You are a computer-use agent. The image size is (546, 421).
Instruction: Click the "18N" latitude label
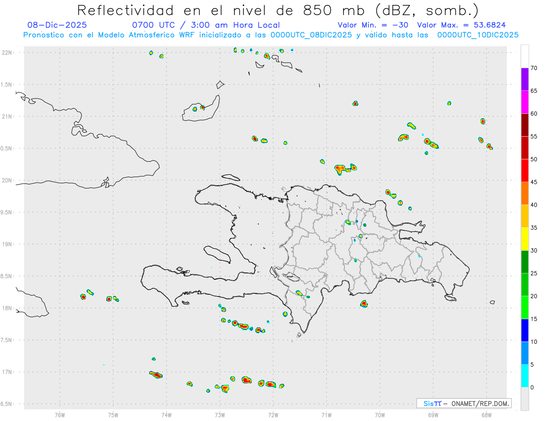pos(7,308)
